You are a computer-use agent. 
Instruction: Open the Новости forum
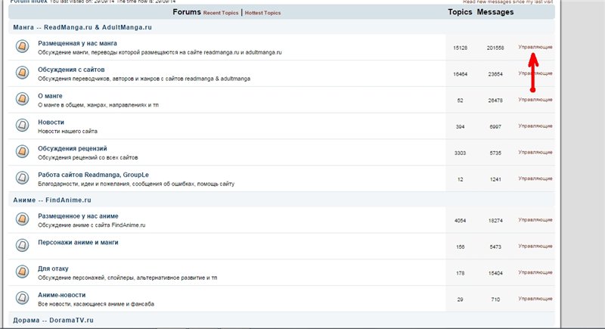point(51,122)
